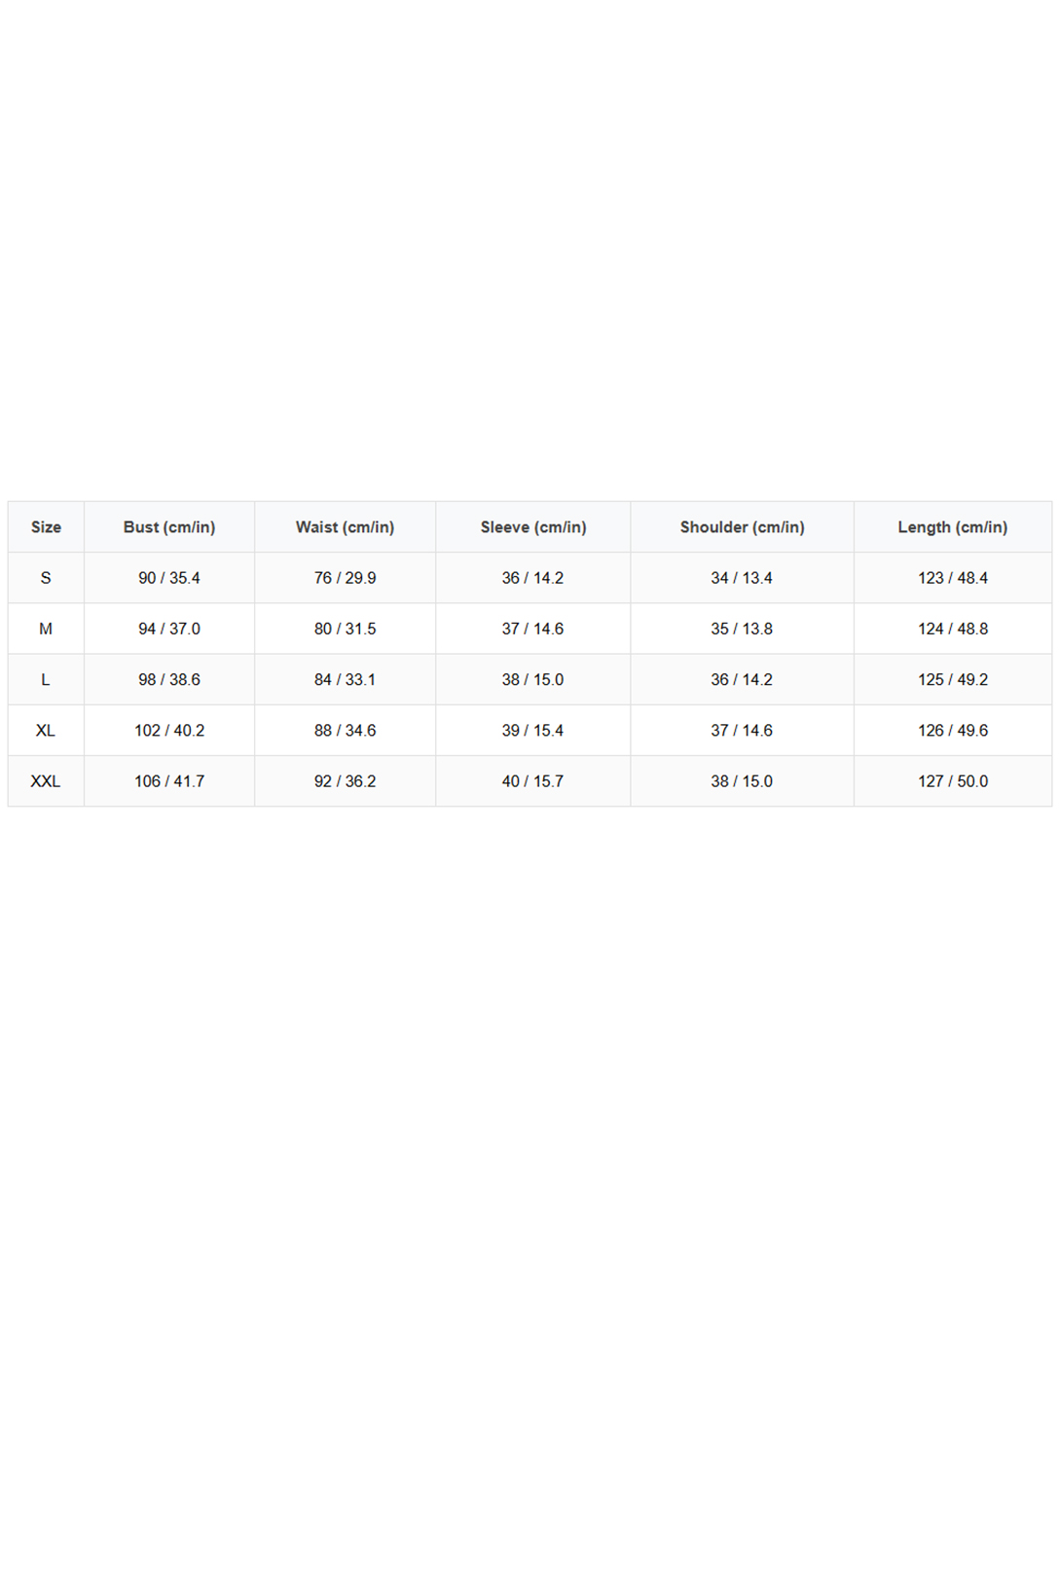Select length value 127 / 50.0

click(x=953, y=781)
